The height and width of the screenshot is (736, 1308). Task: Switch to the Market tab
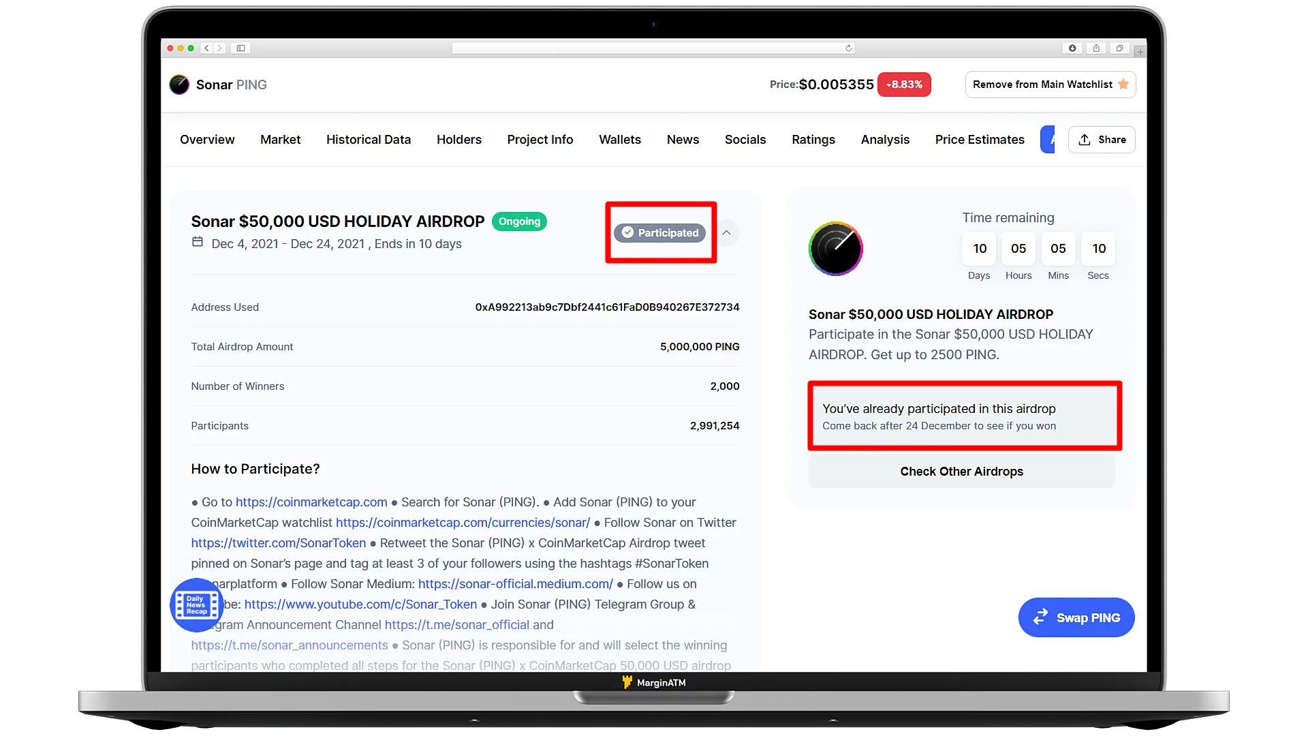[280, 140]
